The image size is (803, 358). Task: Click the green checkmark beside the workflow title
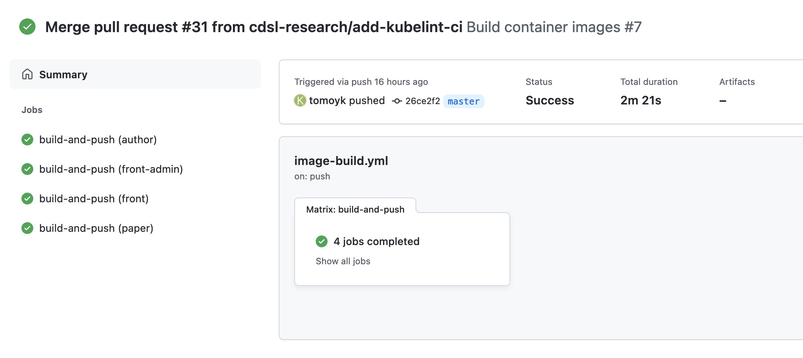pos(27,27)
